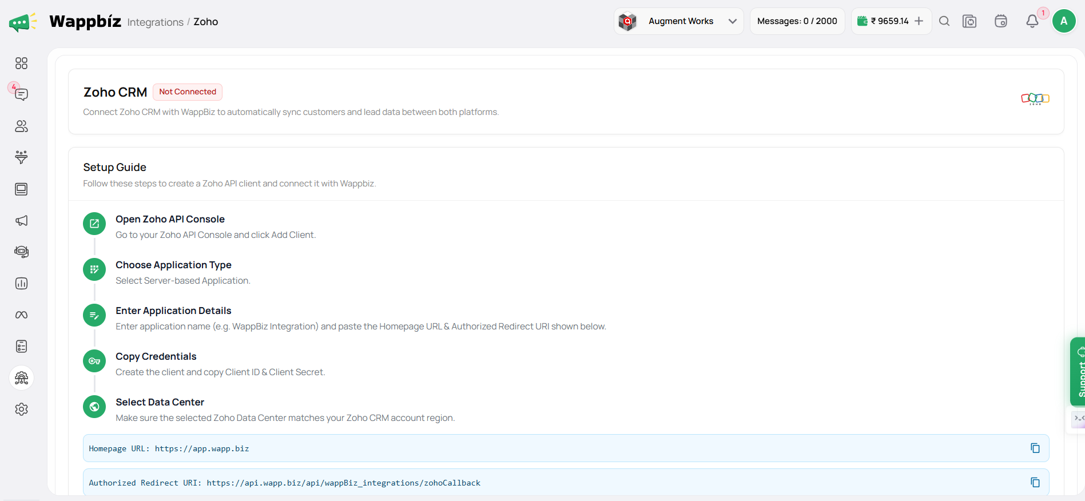Open the analytics chart sidebar icon

21,284
